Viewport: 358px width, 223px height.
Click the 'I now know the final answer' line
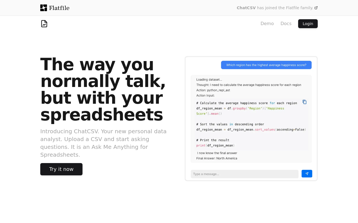tap(217, 153)
